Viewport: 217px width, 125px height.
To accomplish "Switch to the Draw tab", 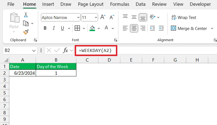I will pyautogui.click(x=66, y=4).
